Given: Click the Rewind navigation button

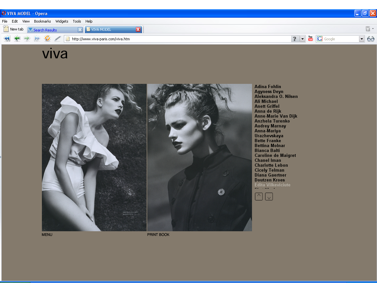Looking at the screenshot, I should pyautogui.click(x=7, y=39).
